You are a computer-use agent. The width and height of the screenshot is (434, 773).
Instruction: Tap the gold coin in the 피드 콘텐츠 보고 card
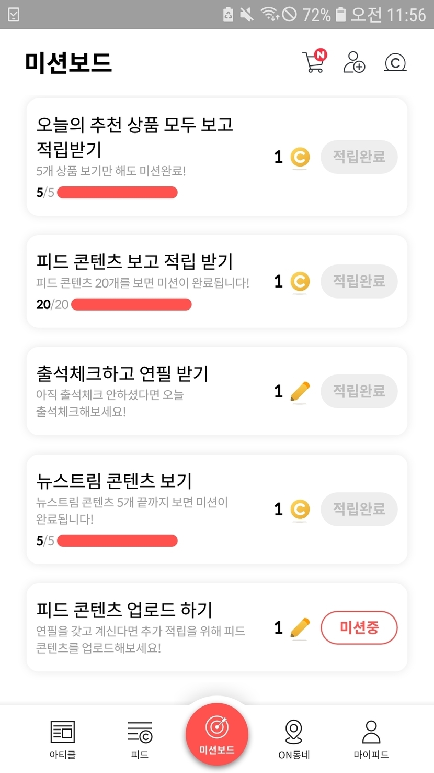pos(300,282)
